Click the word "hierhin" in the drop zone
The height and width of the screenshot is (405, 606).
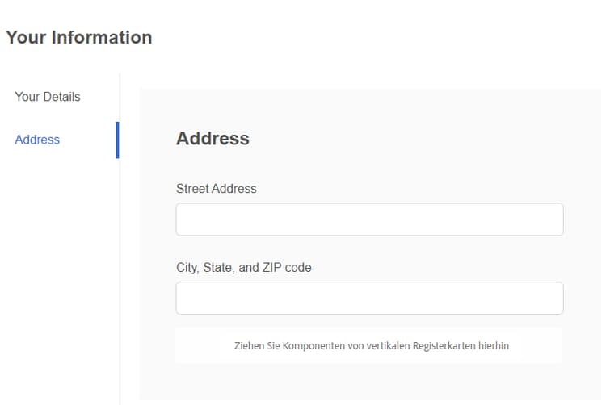pyautogui.click(x=496, y=346)
